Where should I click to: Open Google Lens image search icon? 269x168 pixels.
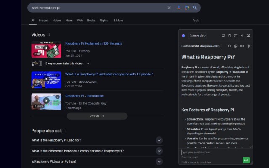187,8
